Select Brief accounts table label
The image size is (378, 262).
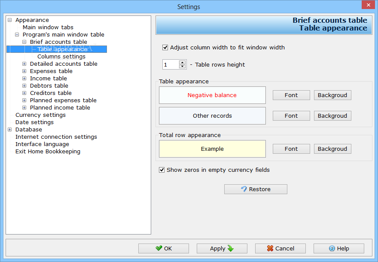click(x=58, y=42)
